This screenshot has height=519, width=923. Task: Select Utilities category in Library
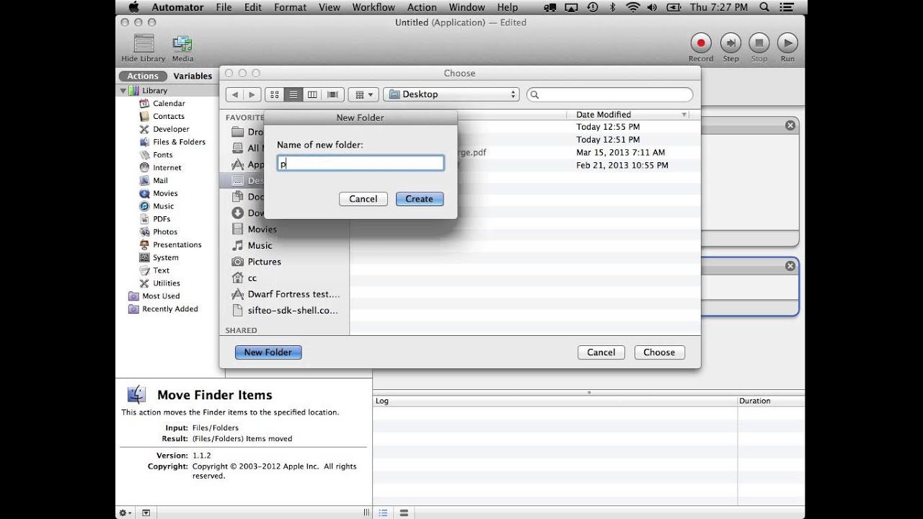[166, 283]
